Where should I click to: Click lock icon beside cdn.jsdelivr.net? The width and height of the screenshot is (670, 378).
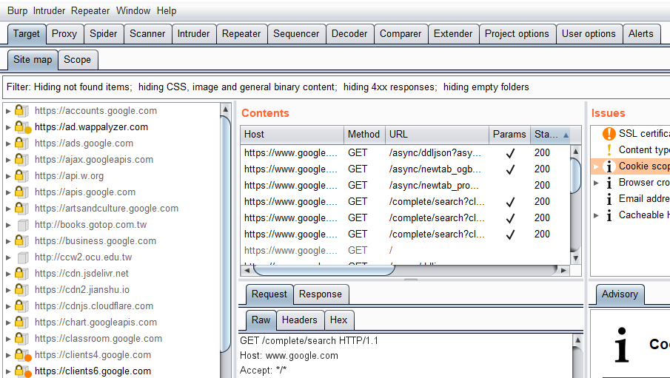21,274
